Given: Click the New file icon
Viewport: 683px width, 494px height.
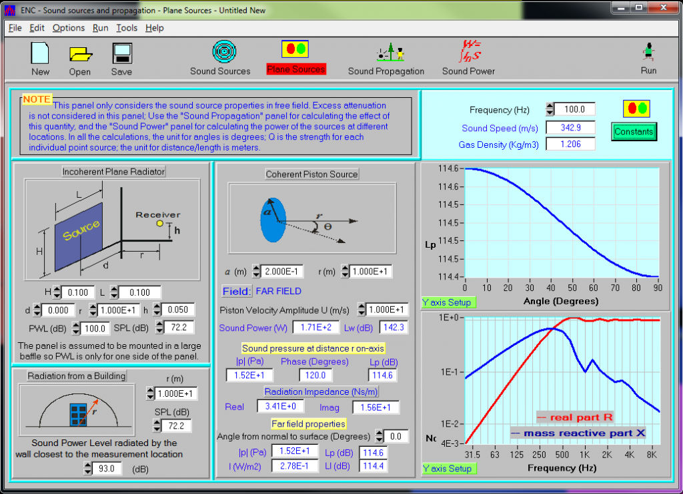Looking at the screenshot, I should (x=40, y=53).
